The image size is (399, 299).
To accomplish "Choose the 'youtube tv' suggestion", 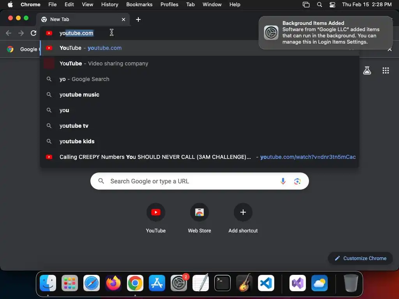I will pyautogui.click(x=199, y=126).
